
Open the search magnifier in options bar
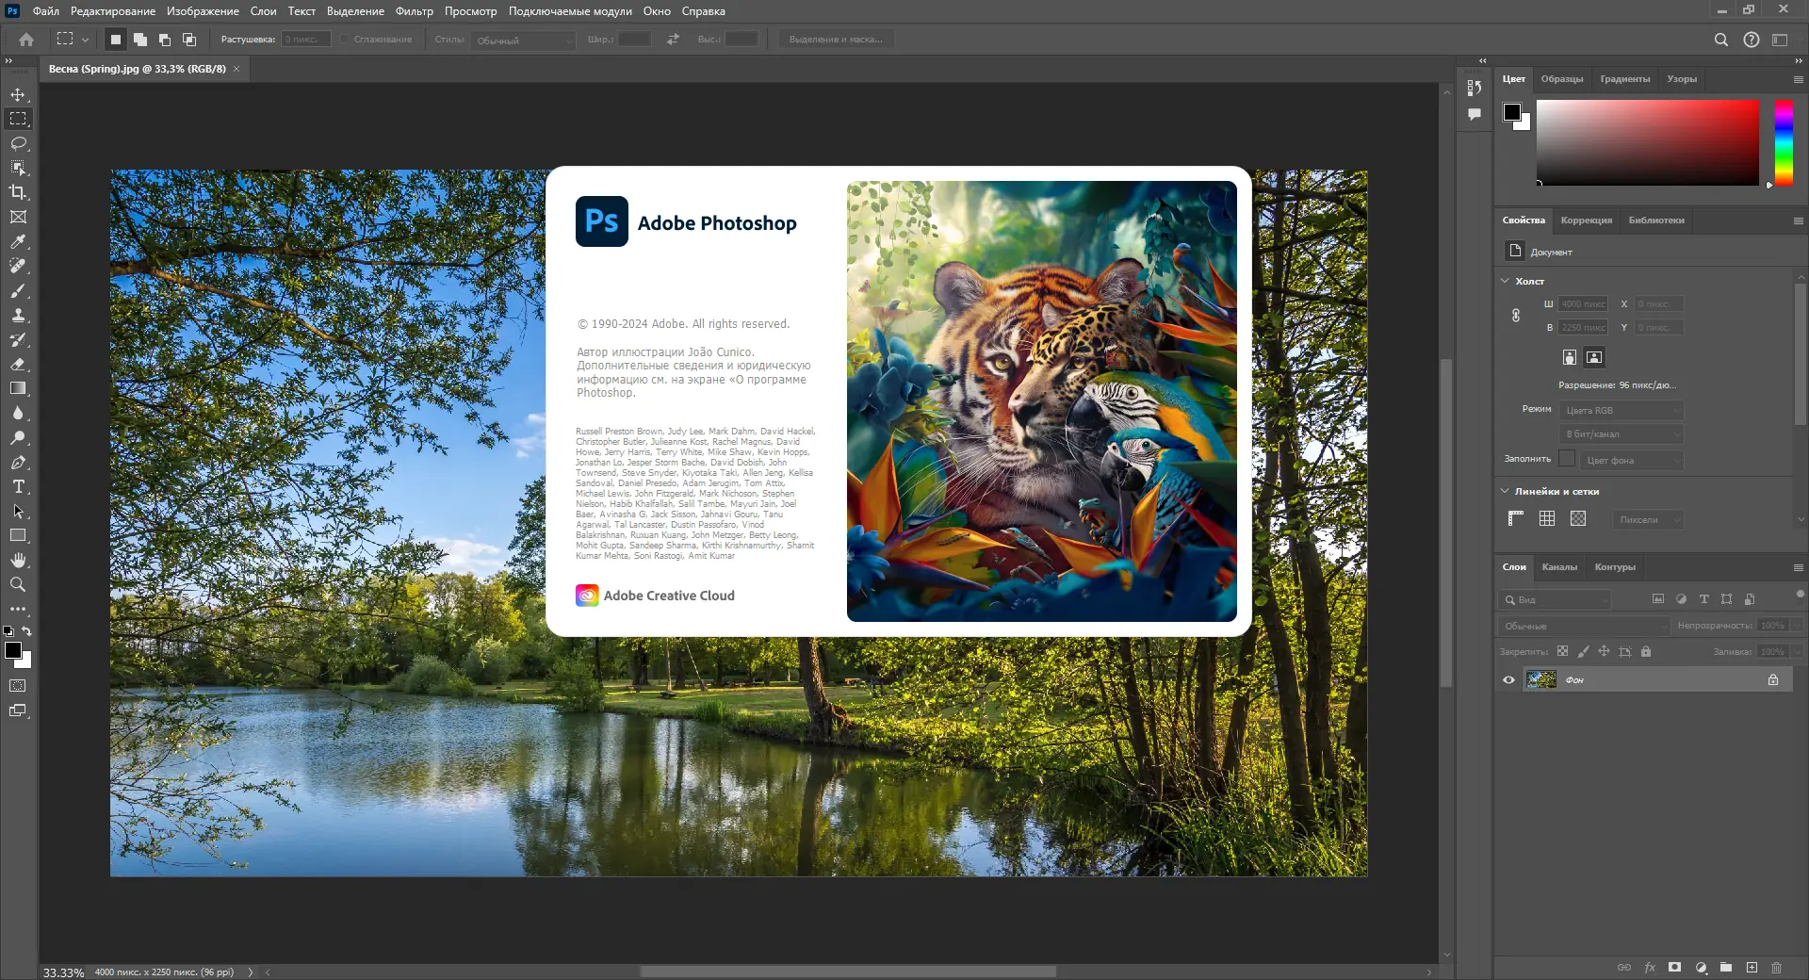(x=1720, y=40)
